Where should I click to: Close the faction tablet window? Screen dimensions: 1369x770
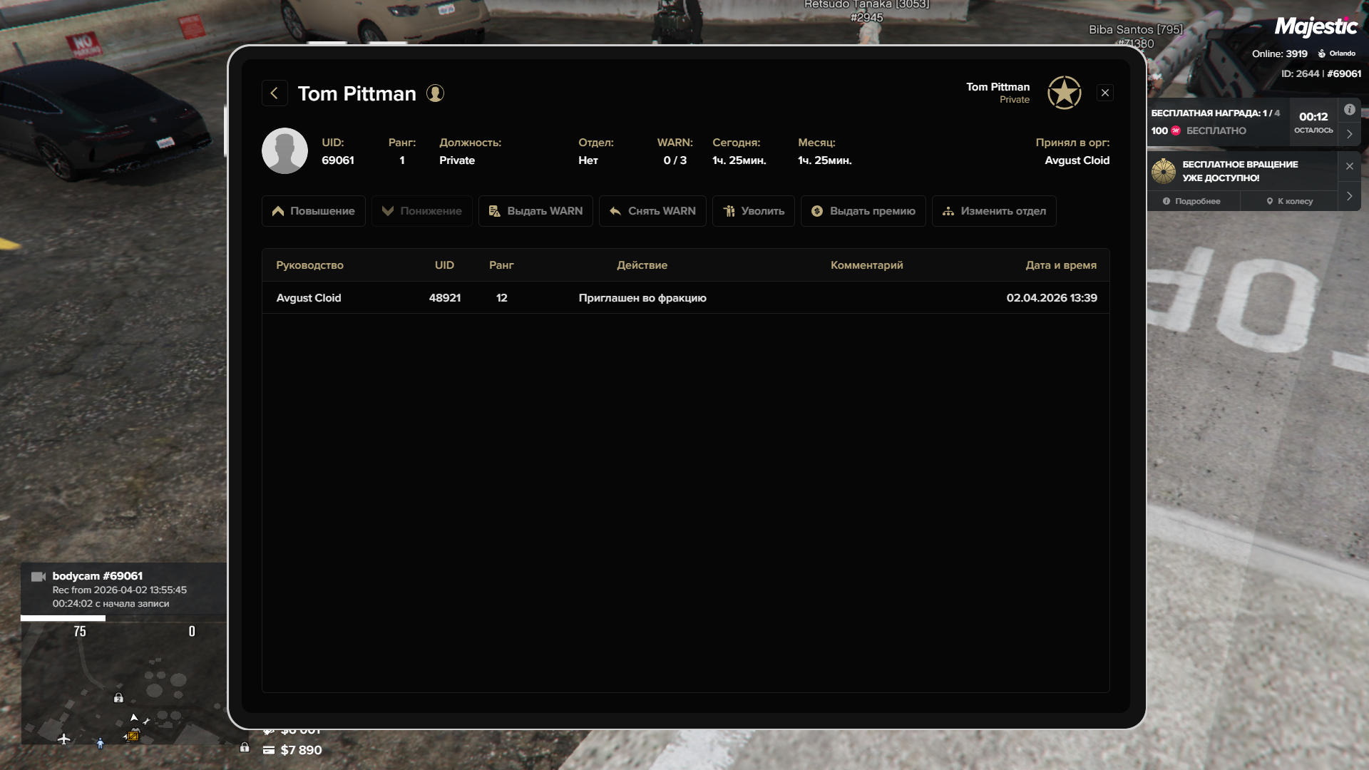click(x=1104, y=93)
